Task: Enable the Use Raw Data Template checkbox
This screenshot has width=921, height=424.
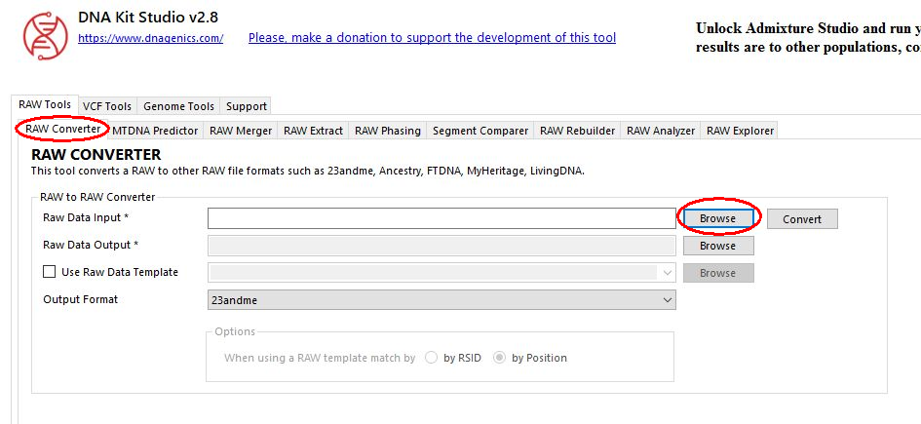Action: pyautogui.click(x=50, y=273)
